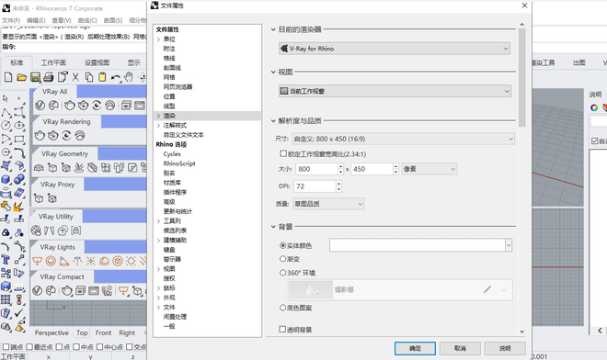
Task: Click the 确定 button
Action: [415, 348]
